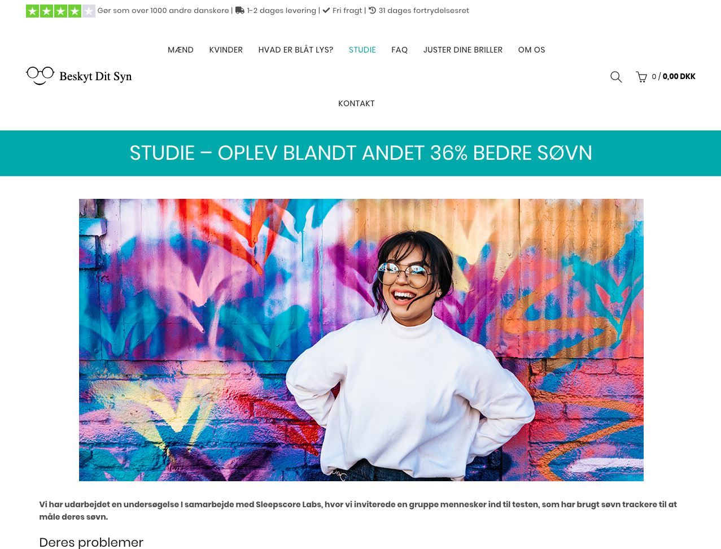This screenshot has width=721, height=549.
Task: Click the 0,00 DKK cart total
Action: coord(679,76)
